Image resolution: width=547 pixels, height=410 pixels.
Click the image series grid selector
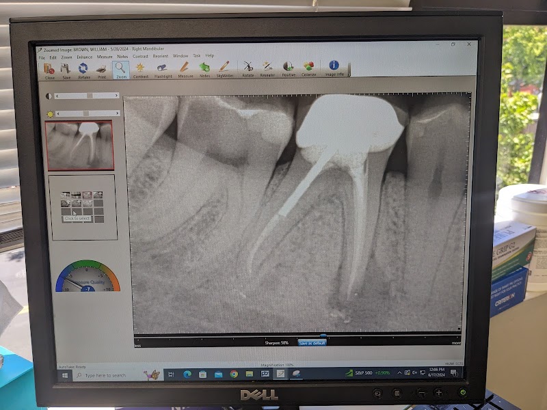click(82, 207)
